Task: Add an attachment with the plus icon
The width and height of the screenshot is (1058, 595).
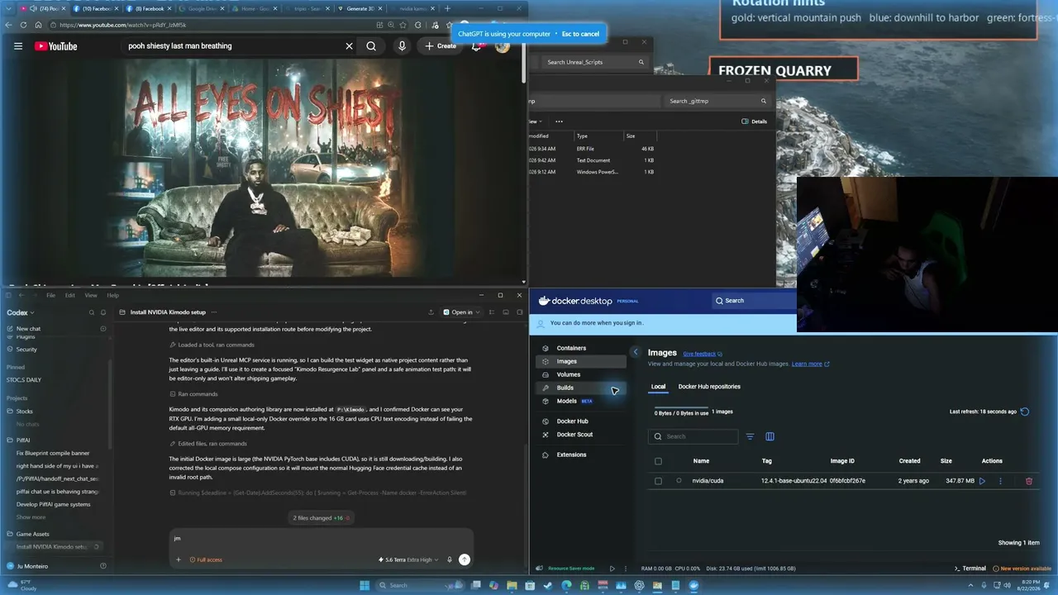Action: tap(178, 559)
